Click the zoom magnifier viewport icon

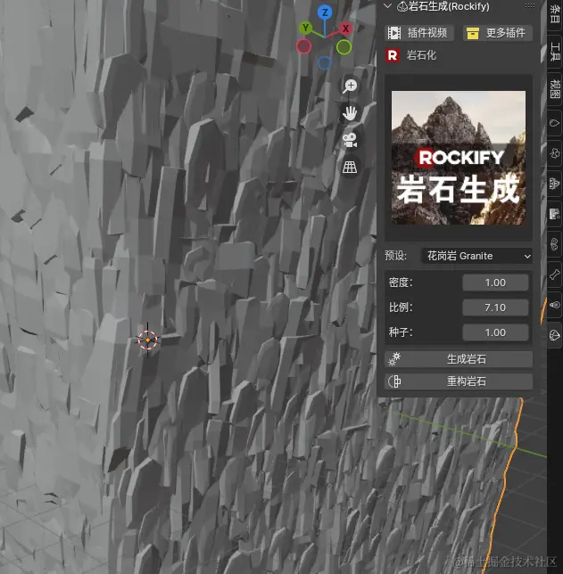[350, 86]
